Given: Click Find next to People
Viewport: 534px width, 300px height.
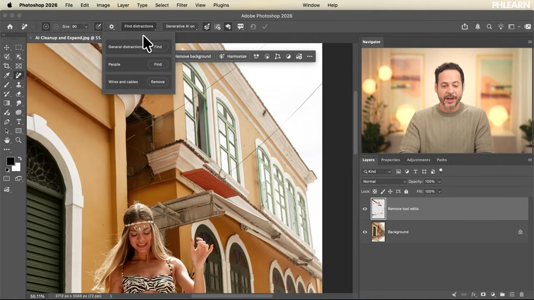Looking at the screenshot, I should pos(158,64).
